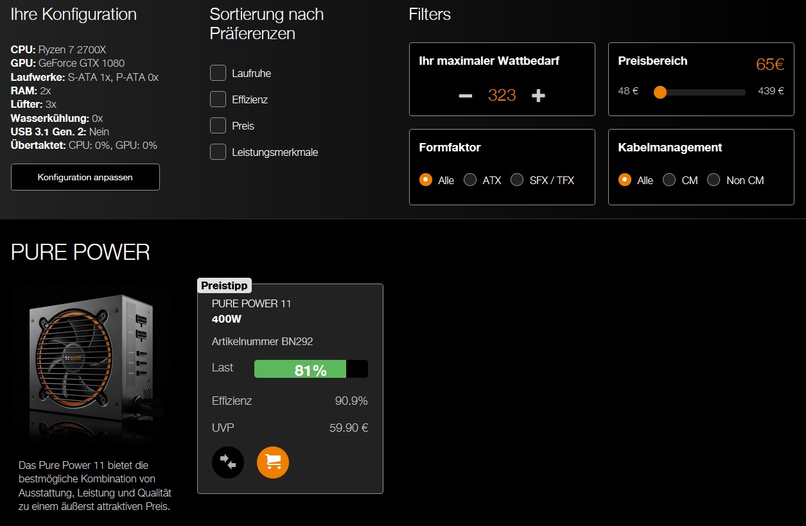Viewport: 806px width, 526px height.
Task: Select SFX / TFX form factor
Action: (x=517, y=180)
